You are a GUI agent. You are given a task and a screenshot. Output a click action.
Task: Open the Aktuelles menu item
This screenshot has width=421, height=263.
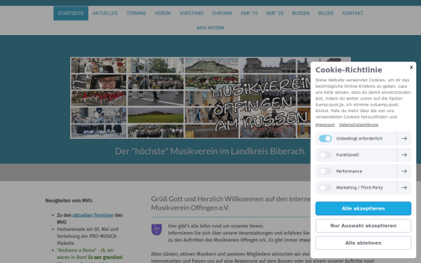(x=105, y=13)
